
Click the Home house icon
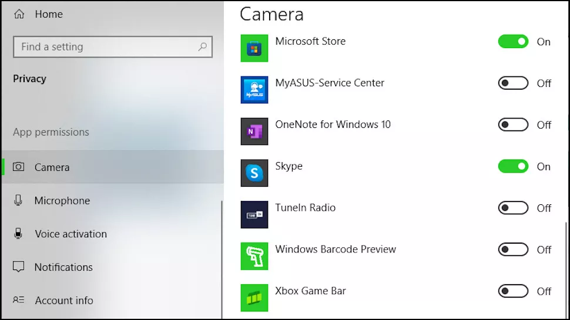pos(19,14)
